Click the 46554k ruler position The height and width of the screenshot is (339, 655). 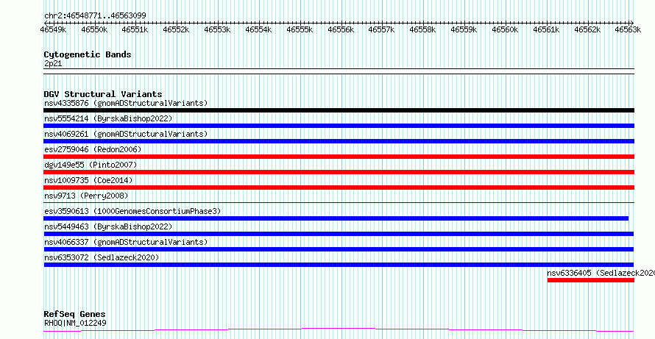click(x=258, y=29)
